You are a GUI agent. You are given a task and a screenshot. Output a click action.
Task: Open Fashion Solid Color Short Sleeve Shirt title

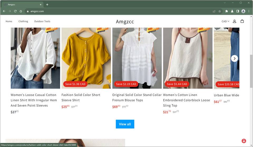click(81, 97)
